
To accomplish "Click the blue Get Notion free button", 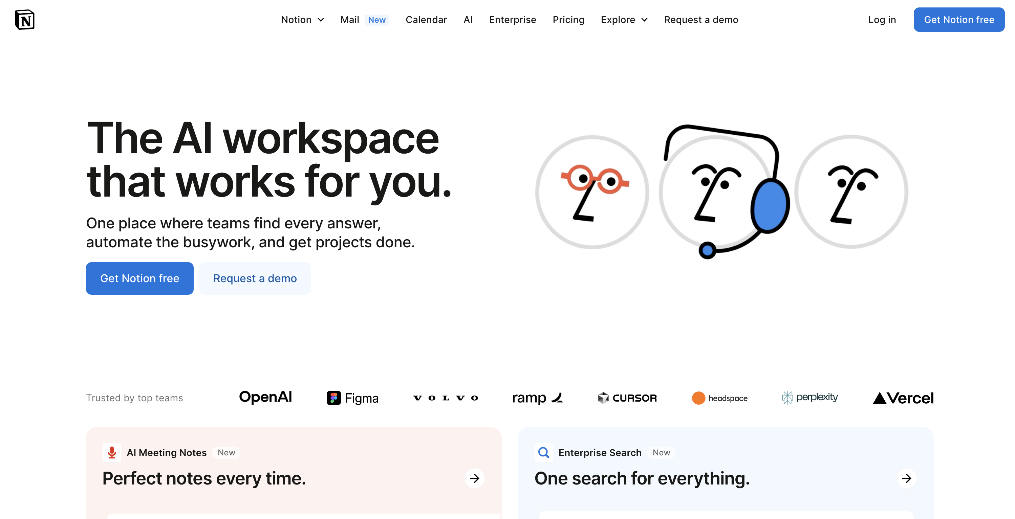I will coord(959,19).
